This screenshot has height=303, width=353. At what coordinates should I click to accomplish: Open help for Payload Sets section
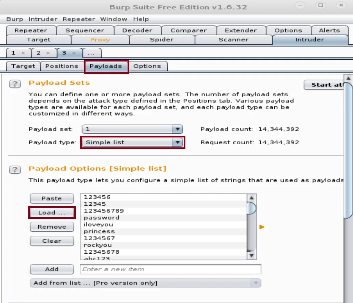coord(15,84)
